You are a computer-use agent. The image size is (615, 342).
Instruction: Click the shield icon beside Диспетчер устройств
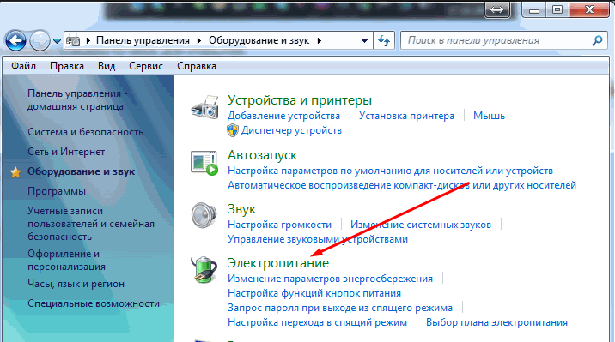(233, 130)
